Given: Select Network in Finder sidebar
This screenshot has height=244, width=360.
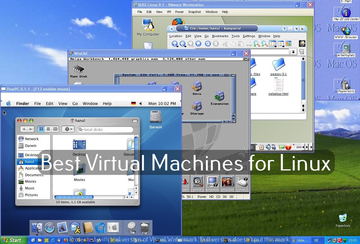Looking at the screenshot, I should tap(29, 139).
